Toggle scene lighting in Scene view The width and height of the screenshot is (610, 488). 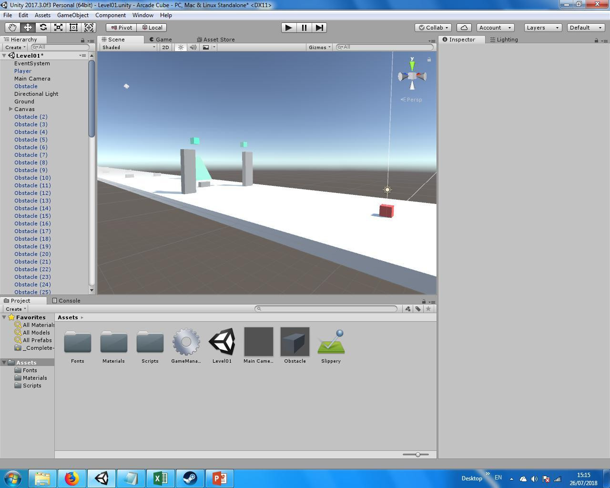click(181, 47)
